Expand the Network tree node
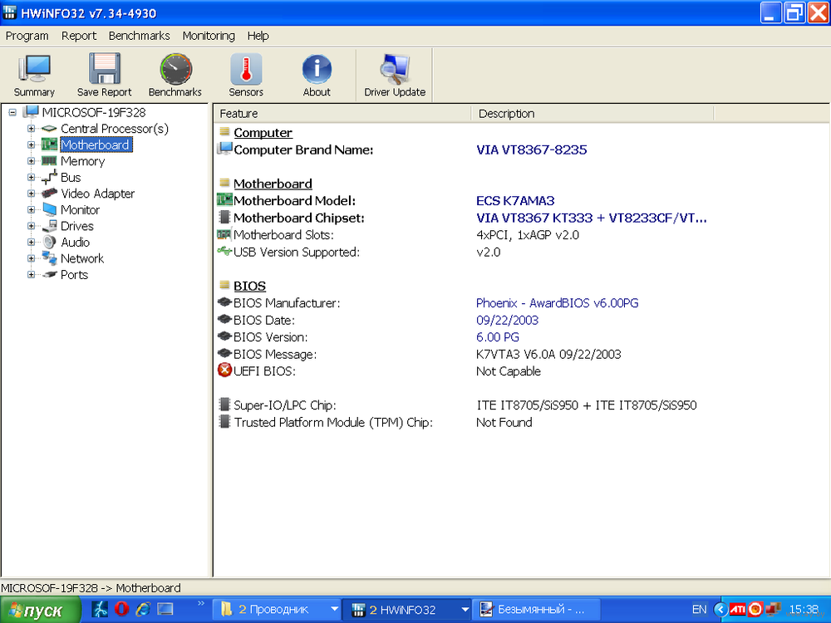Viewport: 831px width, 623px height. pyautogui.click(x=32, y=258)
